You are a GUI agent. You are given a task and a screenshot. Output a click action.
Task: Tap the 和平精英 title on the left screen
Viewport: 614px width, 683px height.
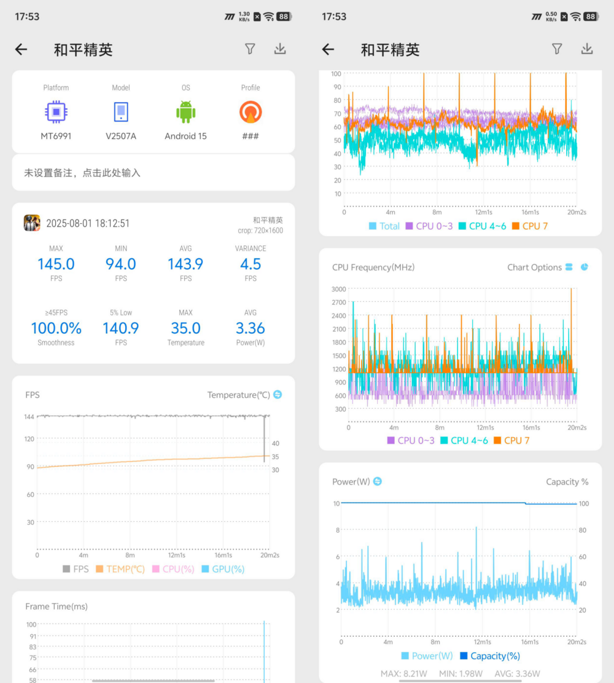click(x=83, y=50)
